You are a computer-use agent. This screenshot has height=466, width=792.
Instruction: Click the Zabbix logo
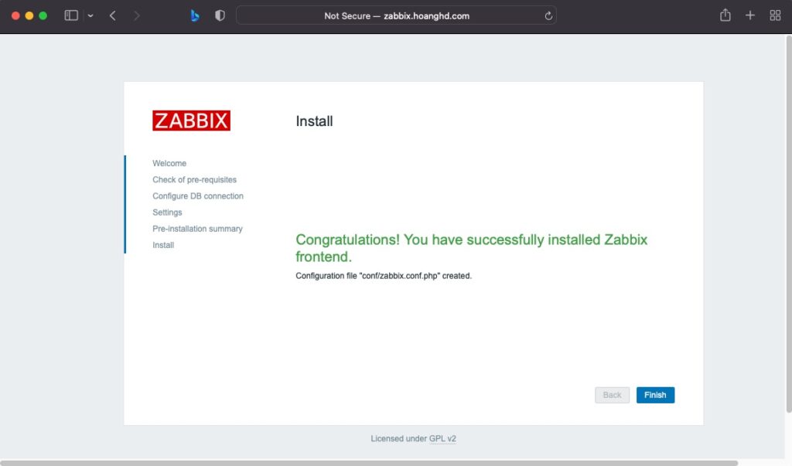(192, 121)
